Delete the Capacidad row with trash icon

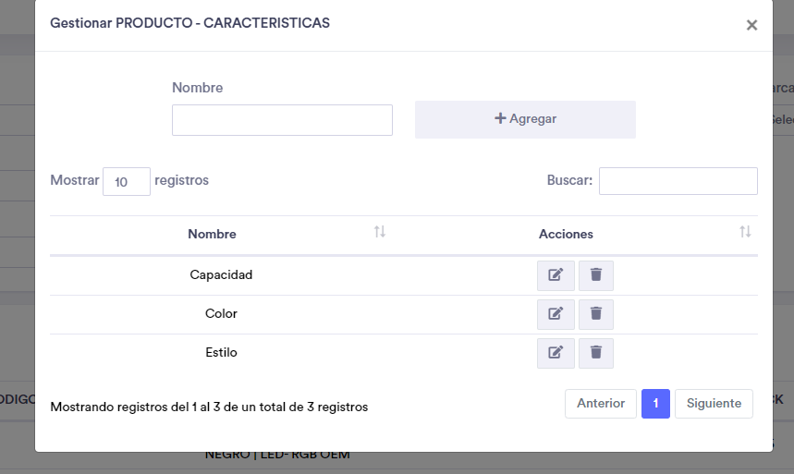click(596, 275)
